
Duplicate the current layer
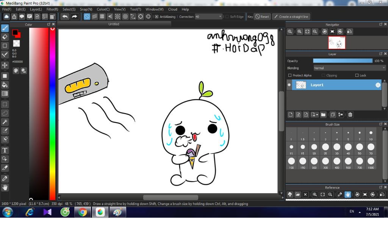pyautogui.click(x=333, y=115)
